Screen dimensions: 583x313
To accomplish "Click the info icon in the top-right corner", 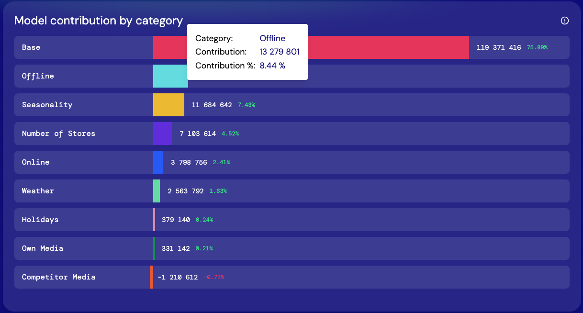I will click(x=565, y=21).
